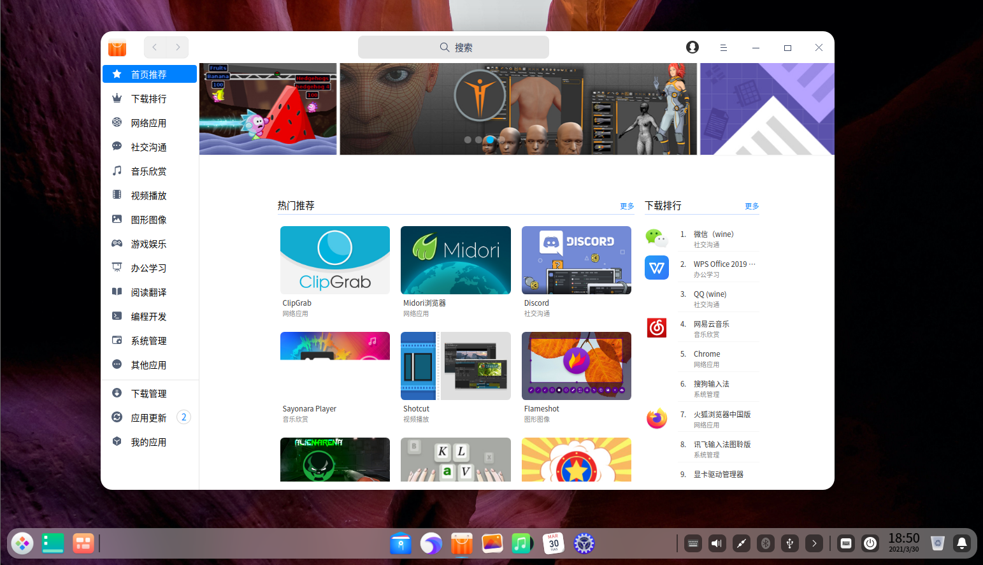Click the app store logo icon
This screenshot has width=983, height=565.
click(x=117, y=48)
